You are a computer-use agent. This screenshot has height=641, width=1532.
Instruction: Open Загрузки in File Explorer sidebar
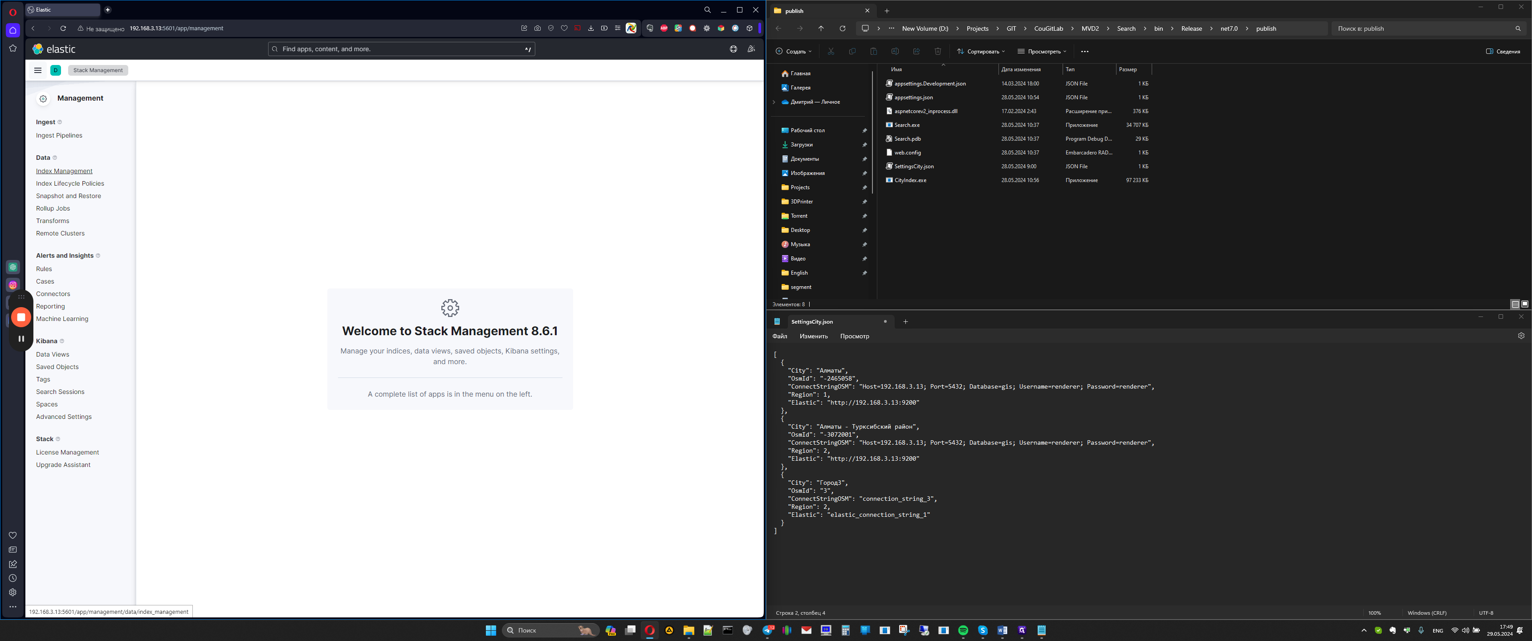click(801, 145)
